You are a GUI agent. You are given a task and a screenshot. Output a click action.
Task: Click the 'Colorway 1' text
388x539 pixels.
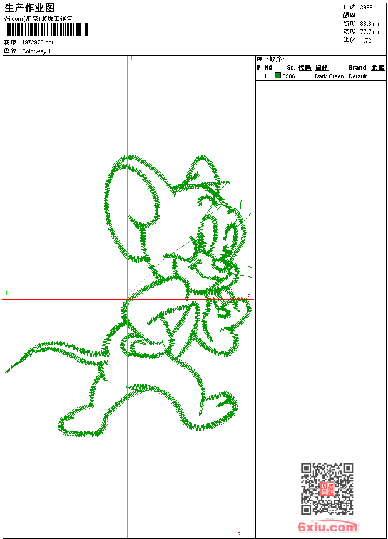coord(36,51)
